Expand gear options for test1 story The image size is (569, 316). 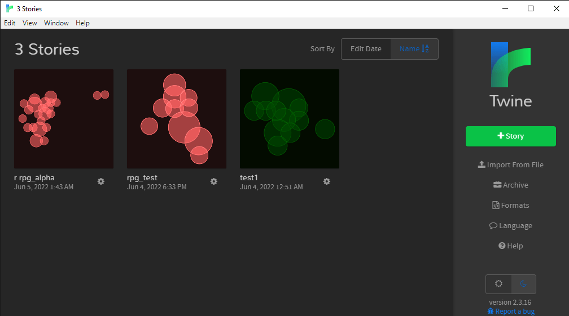coord(327,181)
